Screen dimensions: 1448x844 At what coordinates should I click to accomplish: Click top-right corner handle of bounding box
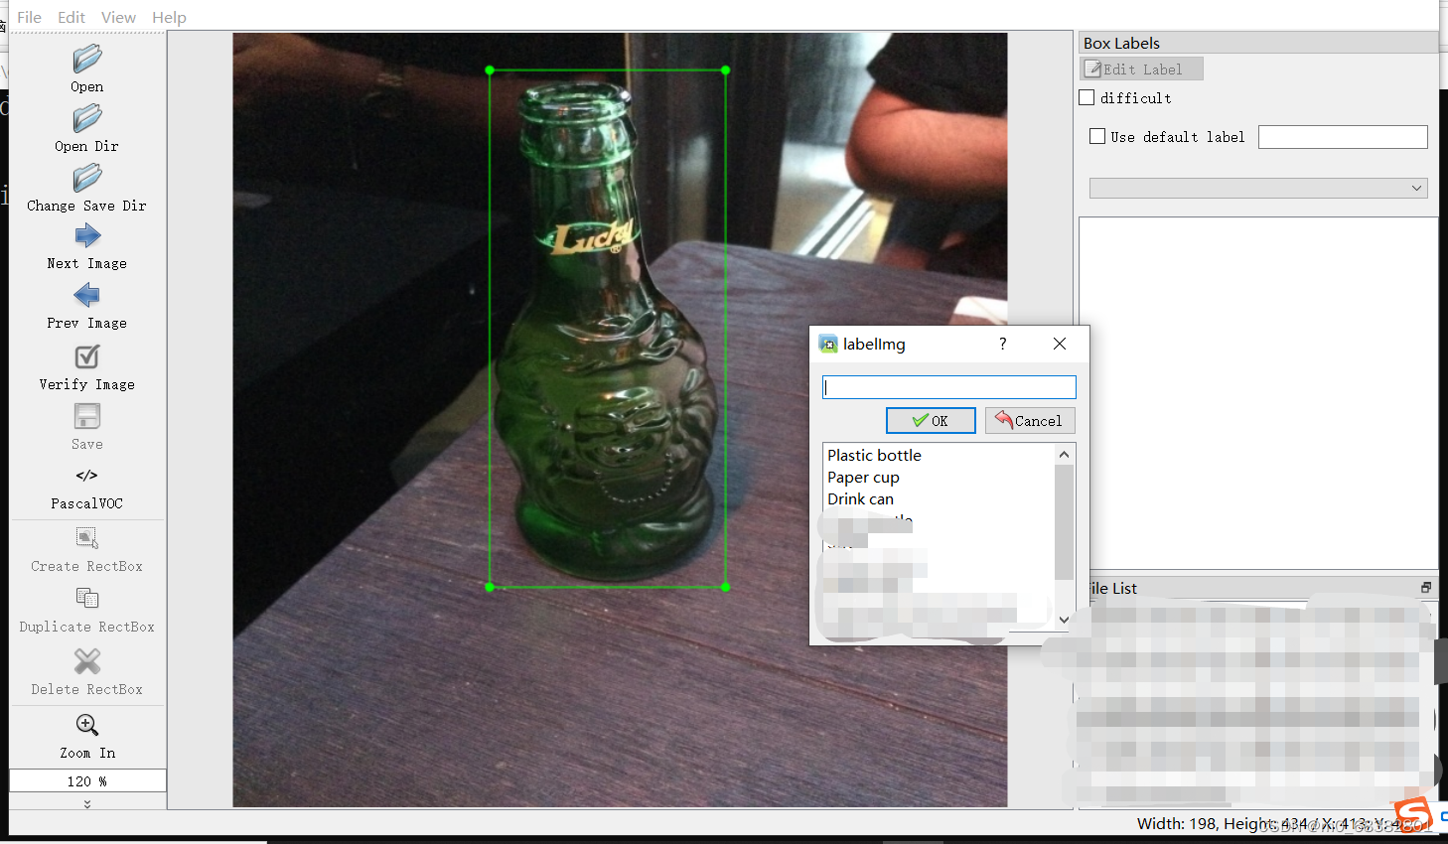pyautogui.click(x=726, y=70)
